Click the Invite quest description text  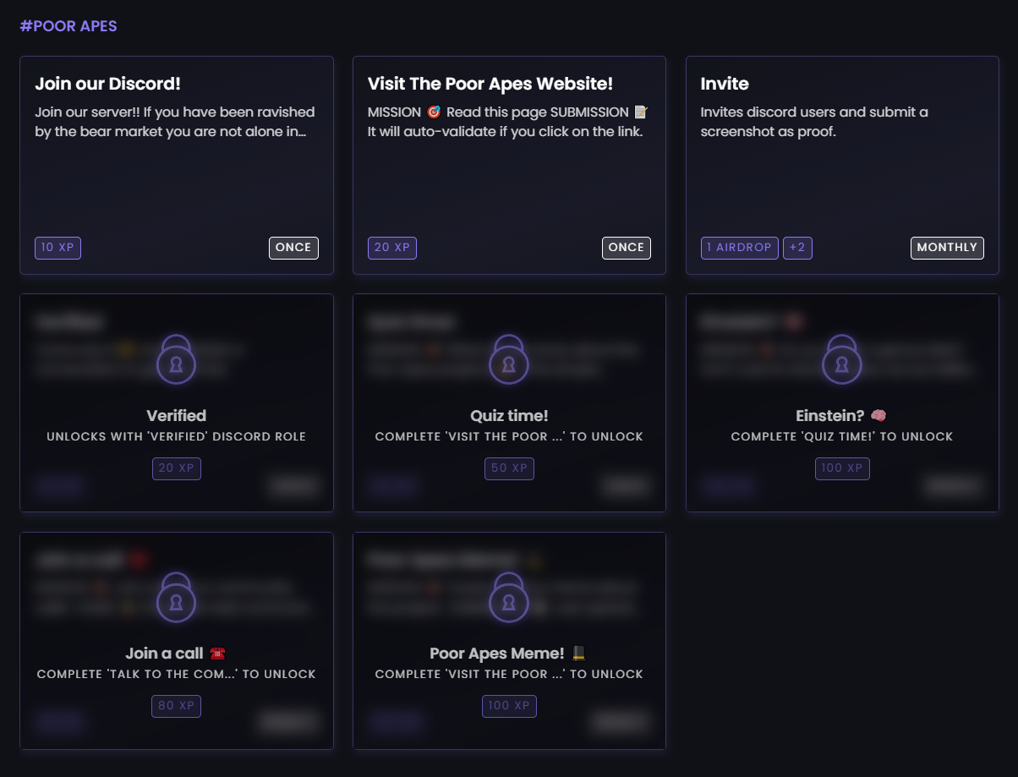pyautogui.click(x=814, y=123)
